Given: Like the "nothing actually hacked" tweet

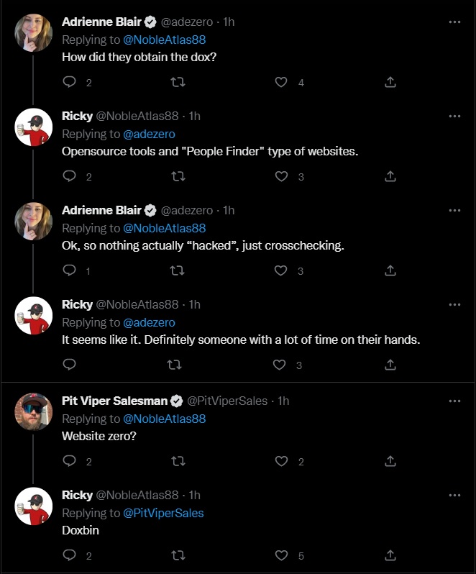Looking at the screenshot, I should click(x=281, y=270).
